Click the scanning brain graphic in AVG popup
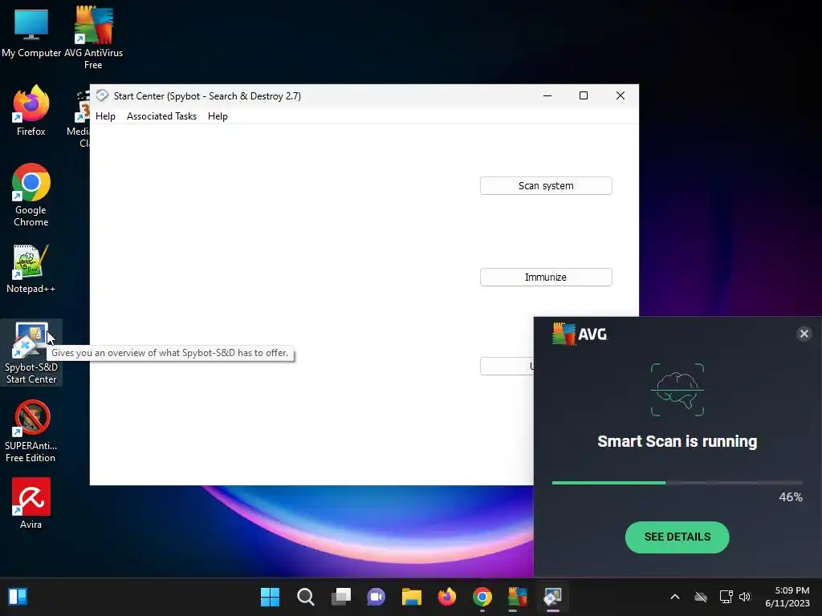 click(678, 390)
